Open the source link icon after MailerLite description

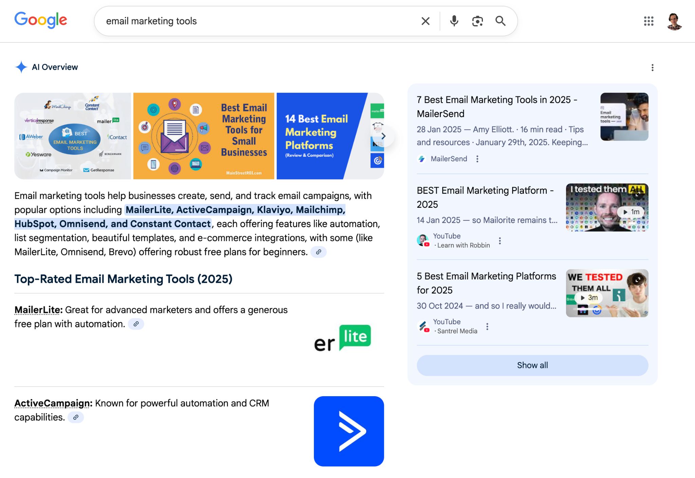click(136, 324)
